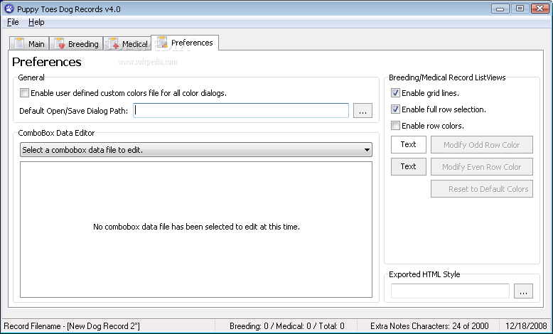
Task: Click the Preferences heading text
Action: (x=46, y=62)
